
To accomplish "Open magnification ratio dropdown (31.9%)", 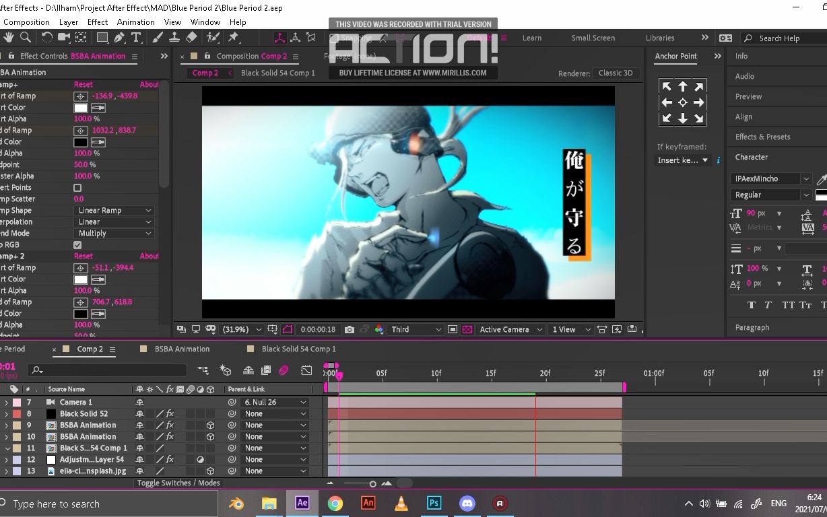I will point(242,329).
